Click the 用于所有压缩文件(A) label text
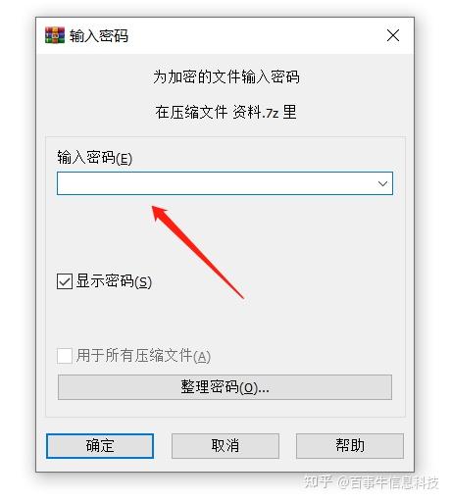Viewport: 450px width, 501px height. click(x=143, y=356)
